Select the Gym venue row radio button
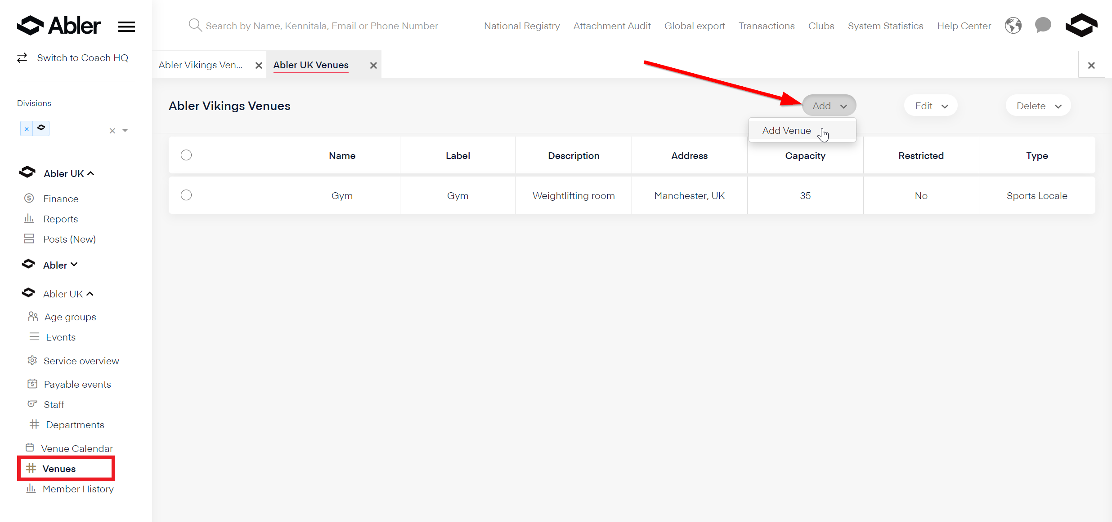The height and width of the screenshot is (522, 1112). click(x=186, y=195)
